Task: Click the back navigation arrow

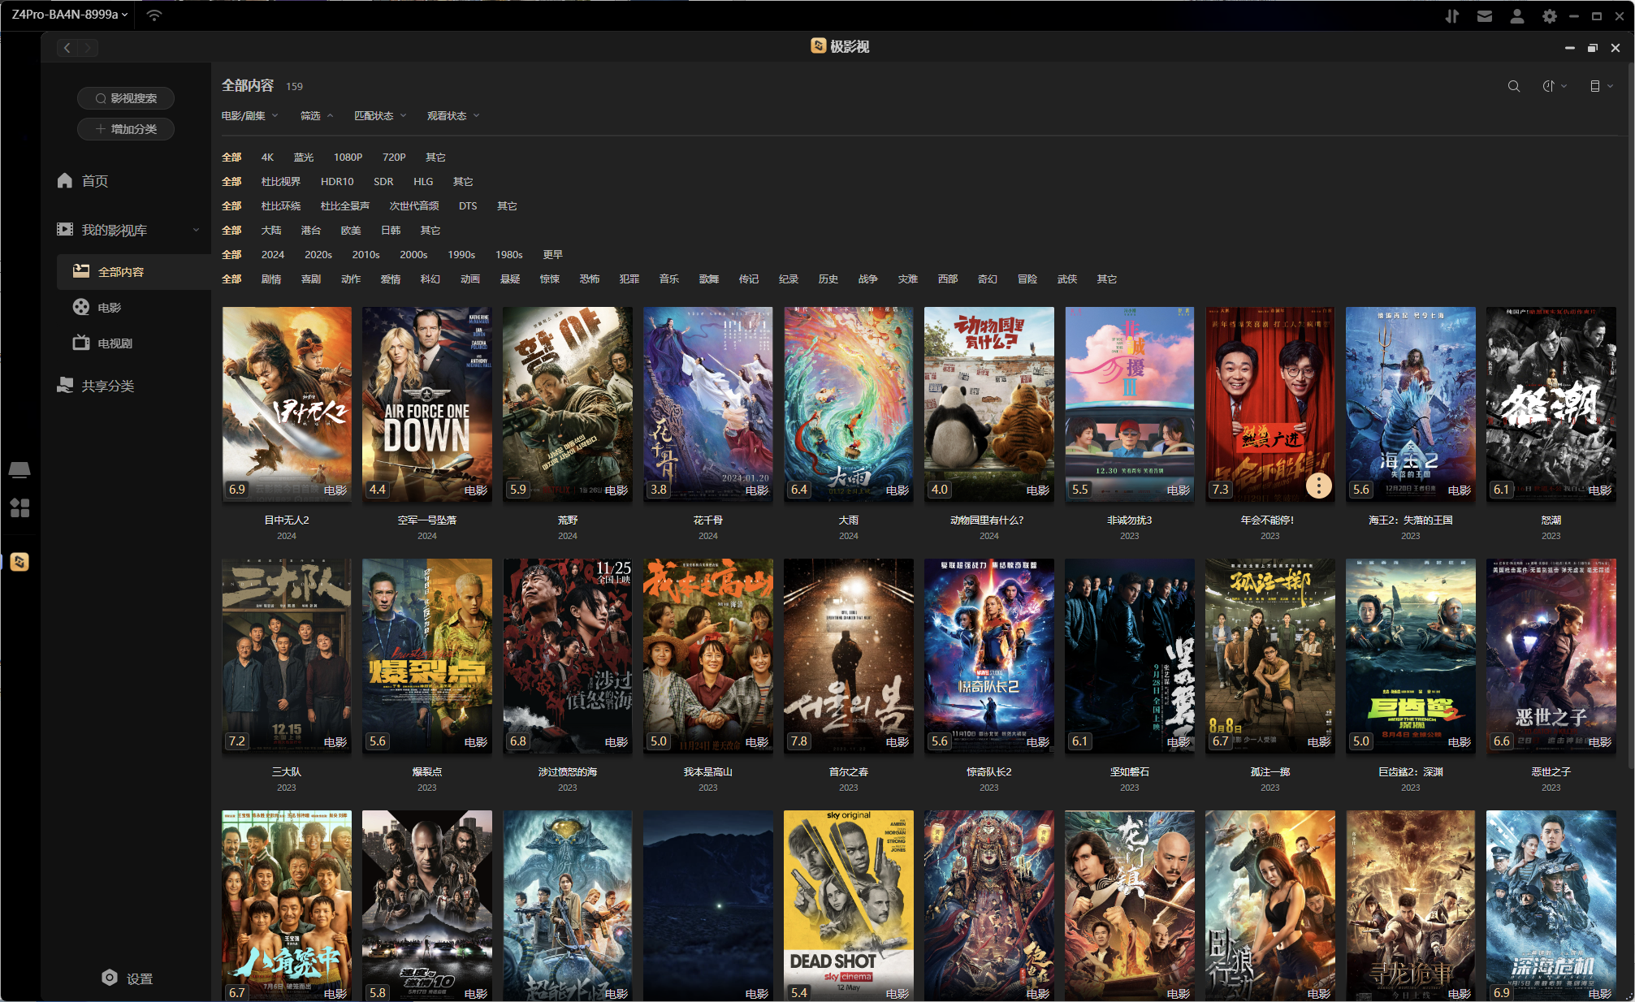Action: pos(67,48)
